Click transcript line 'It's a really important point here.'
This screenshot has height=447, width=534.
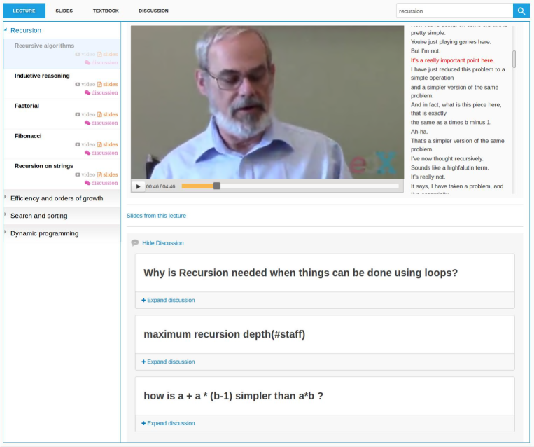click(452, 60)
